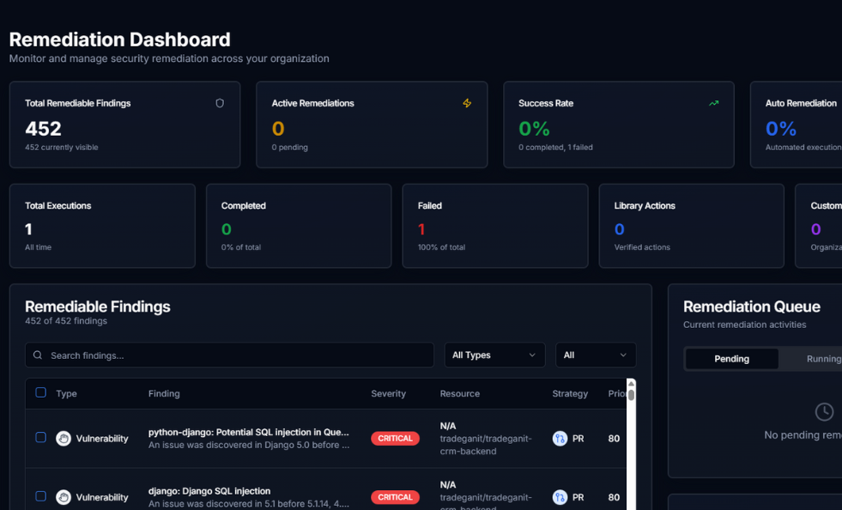842x510 pixels.
Task: Click the vulnerability icon for Django SQL injection
Action: pyautogui.click(x=64, y=497)
